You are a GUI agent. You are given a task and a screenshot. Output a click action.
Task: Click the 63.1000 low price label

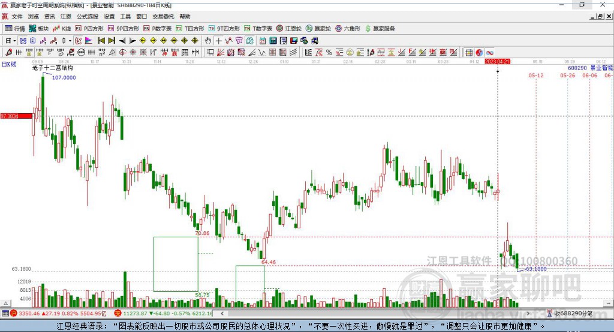click(536, 269)
